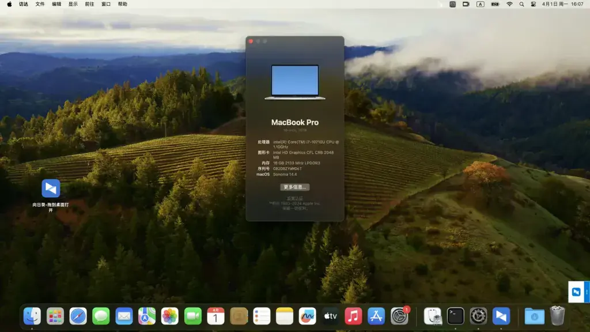Viewport: 590px width, 332px height.
Task: Launch the Freeform app
Action: (308, 316)
